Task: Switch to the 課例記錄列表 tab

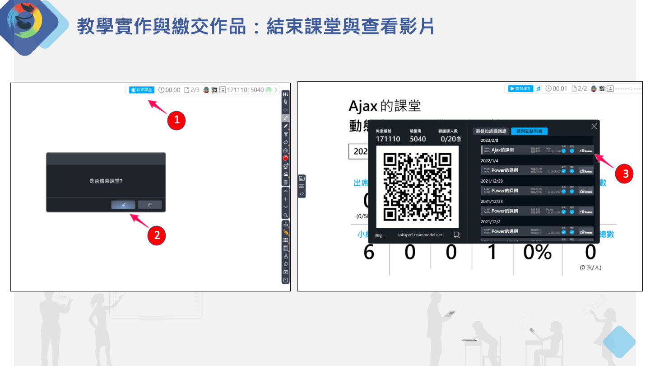Action: click(529, 131)
